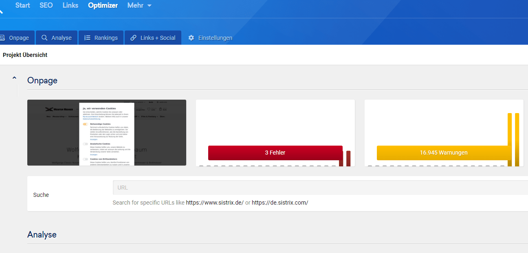This screenshot has width=528, height=253.
Task: Click the red 3 Fehler button
Action: pos(275,153)
